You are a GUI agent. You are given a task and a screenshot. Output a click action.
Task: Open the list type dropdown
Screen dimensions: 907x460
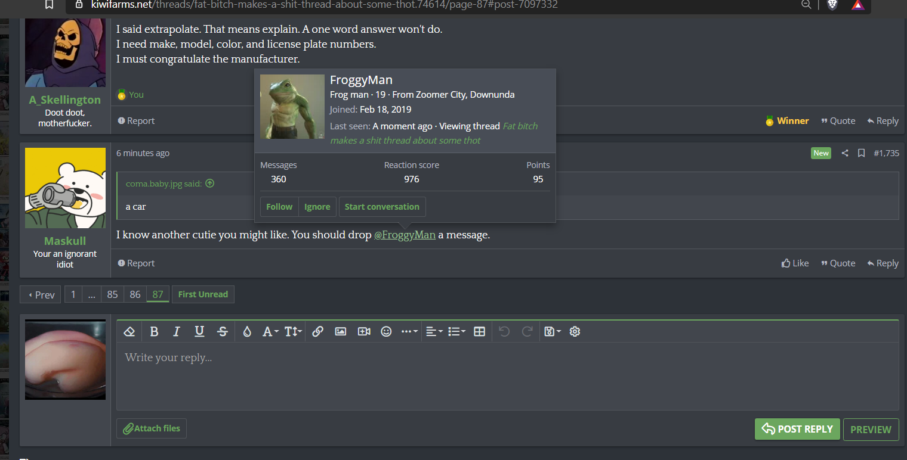[x=456, y=331]
